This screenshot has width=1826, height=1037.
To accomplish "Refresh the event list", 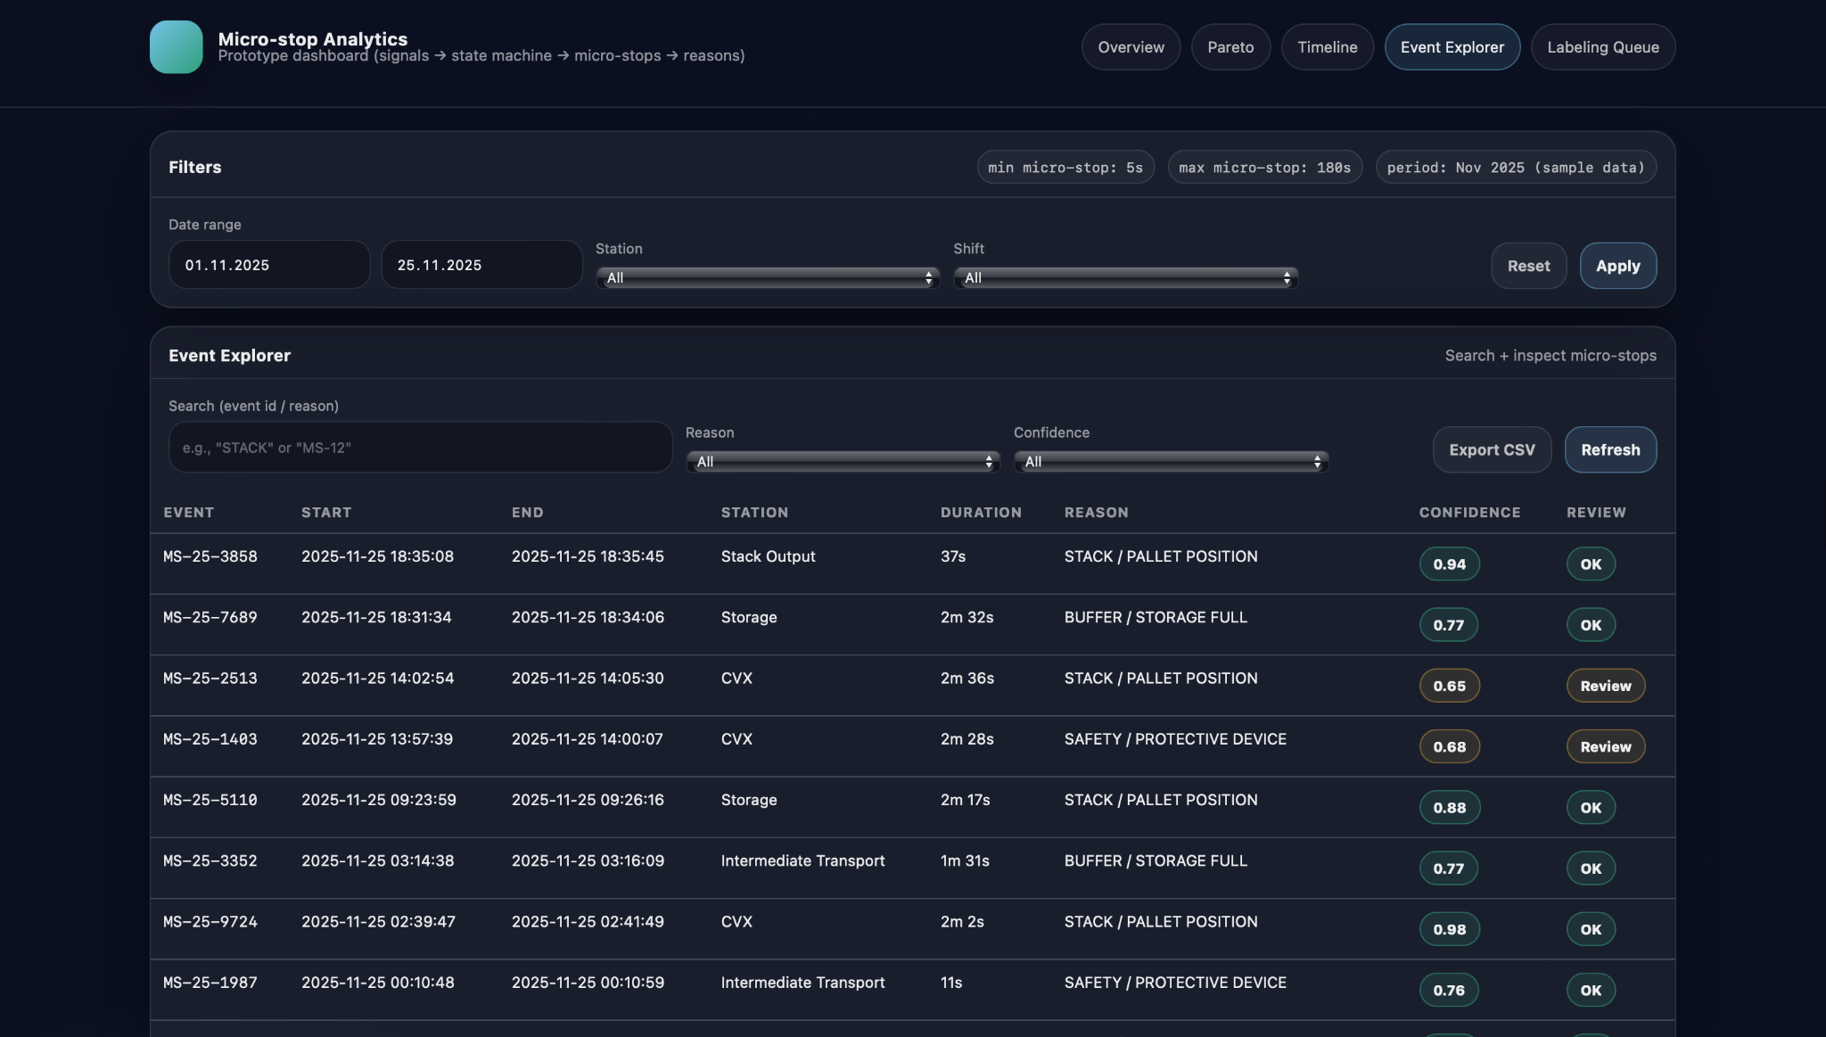I will [x=1610, y=450].
